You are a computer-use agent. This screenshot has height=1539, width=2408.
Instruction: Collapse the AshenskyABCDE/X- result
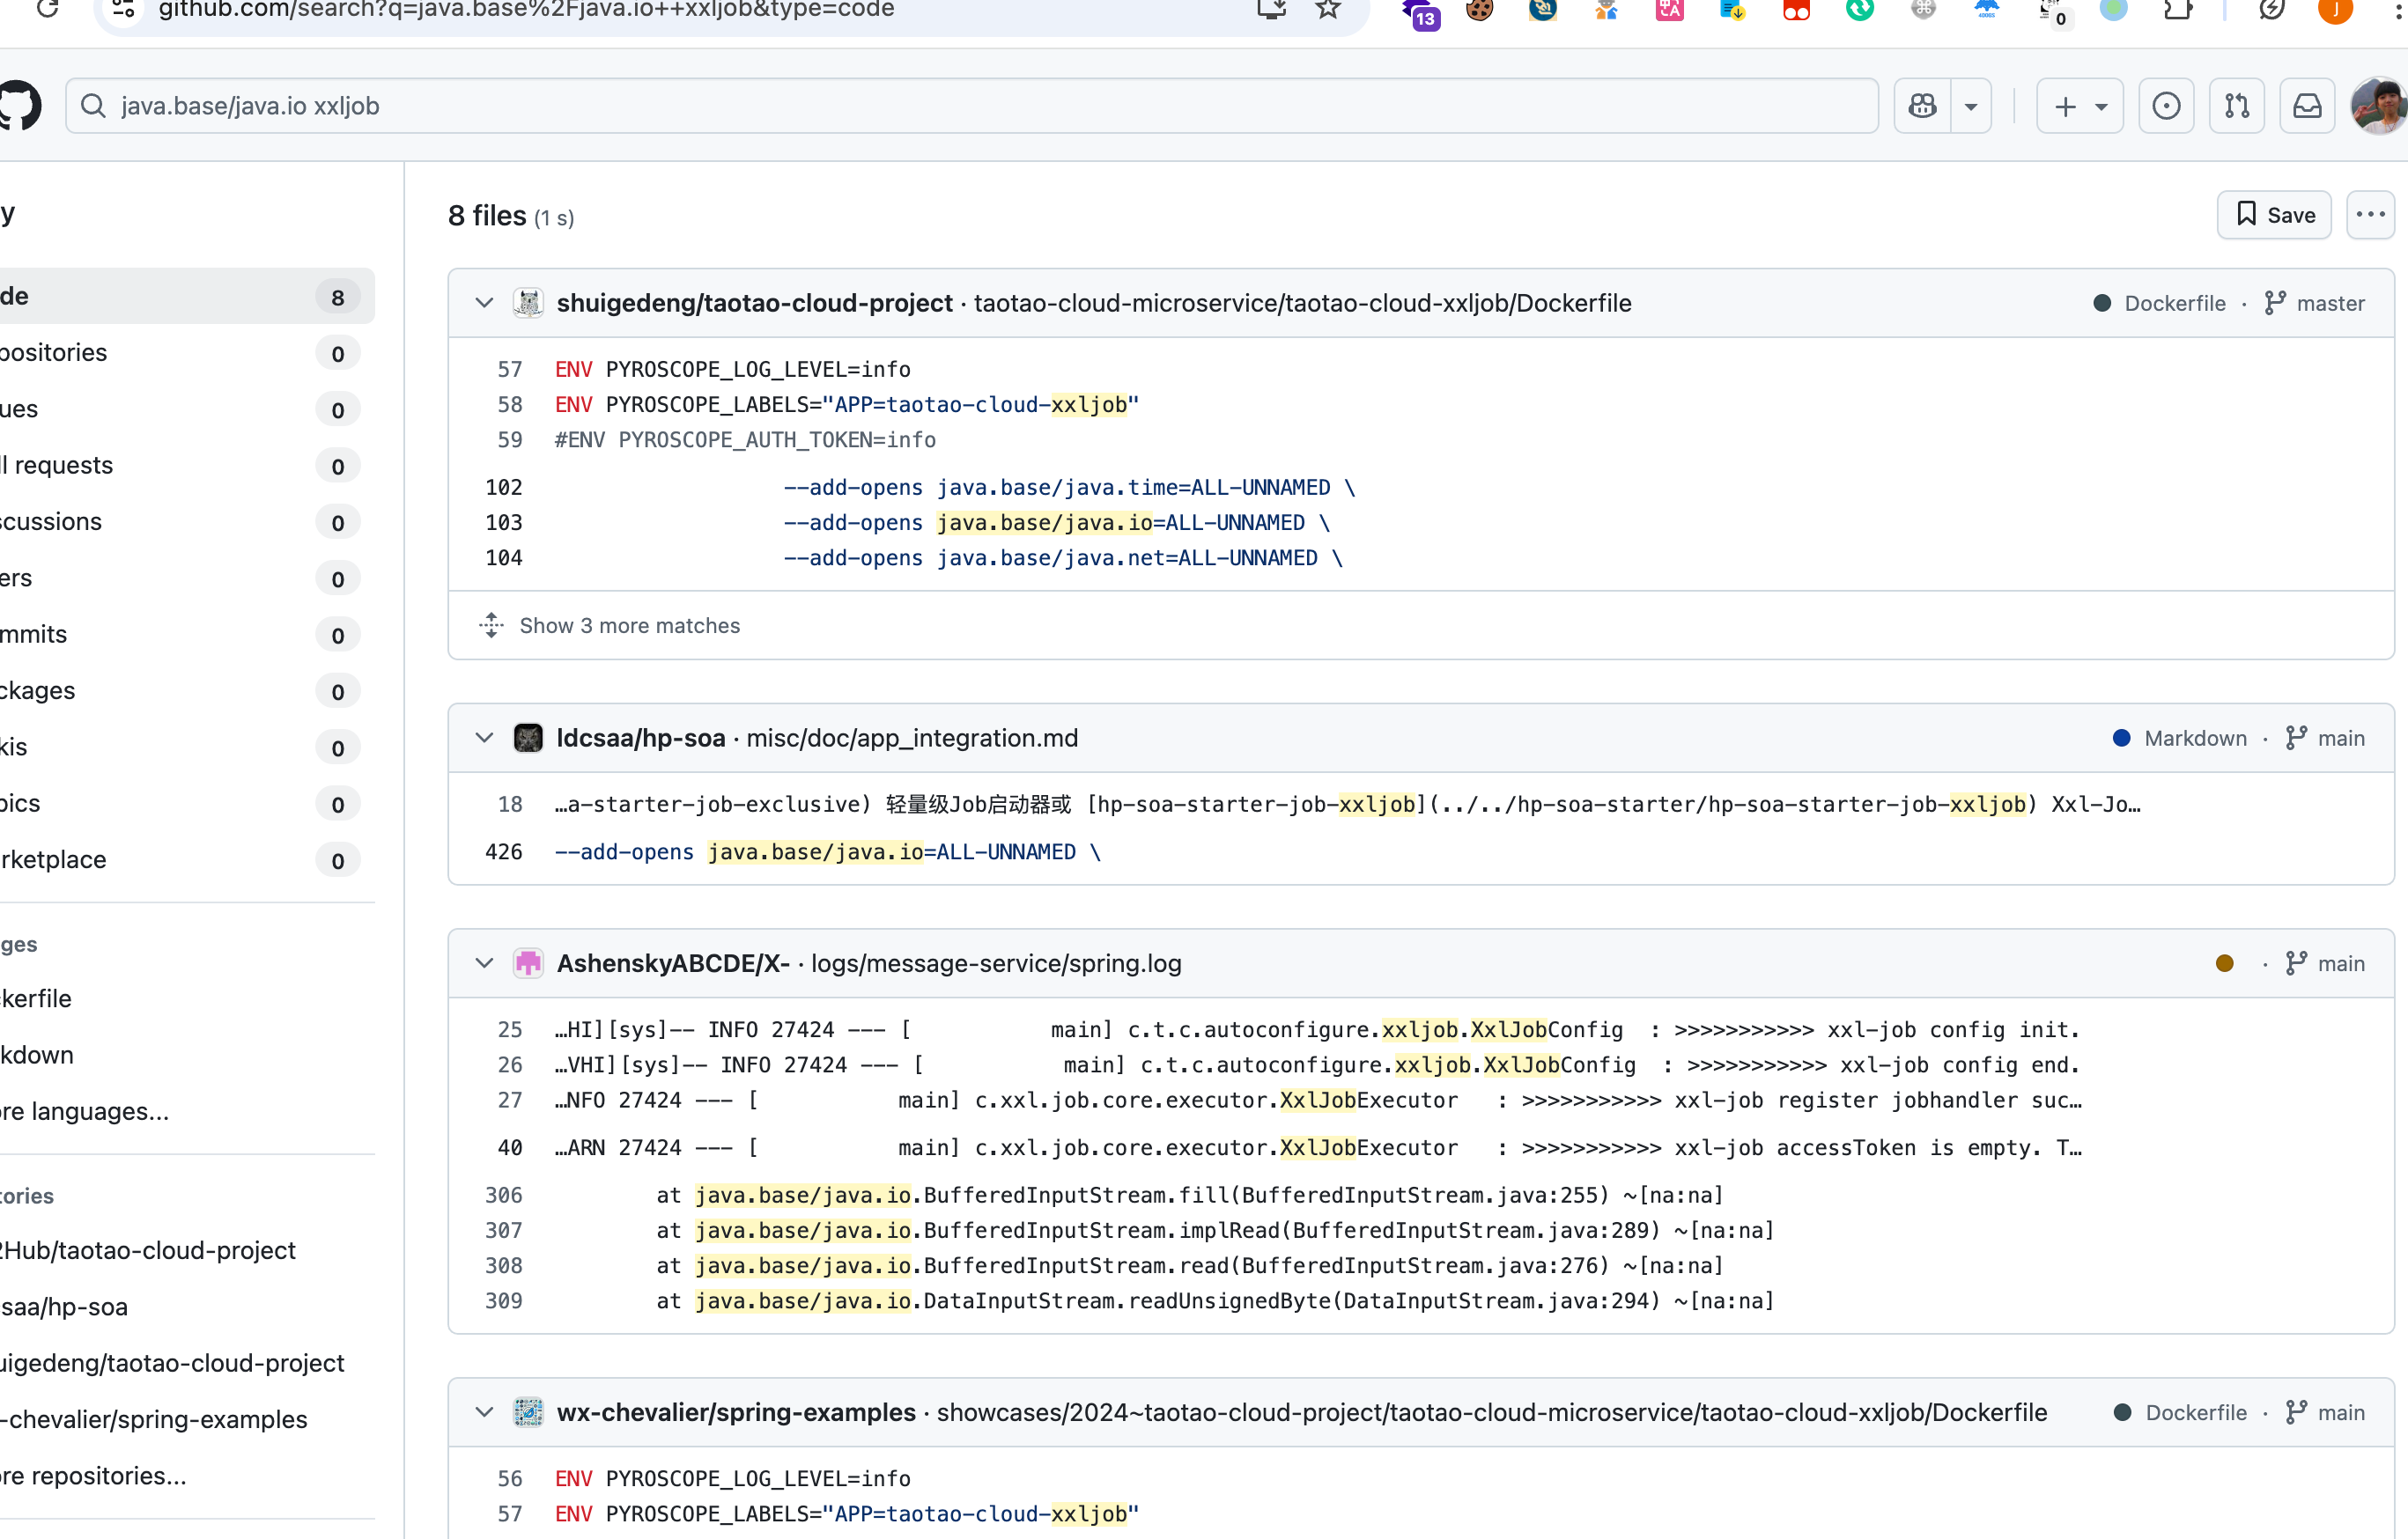[485, 963]
